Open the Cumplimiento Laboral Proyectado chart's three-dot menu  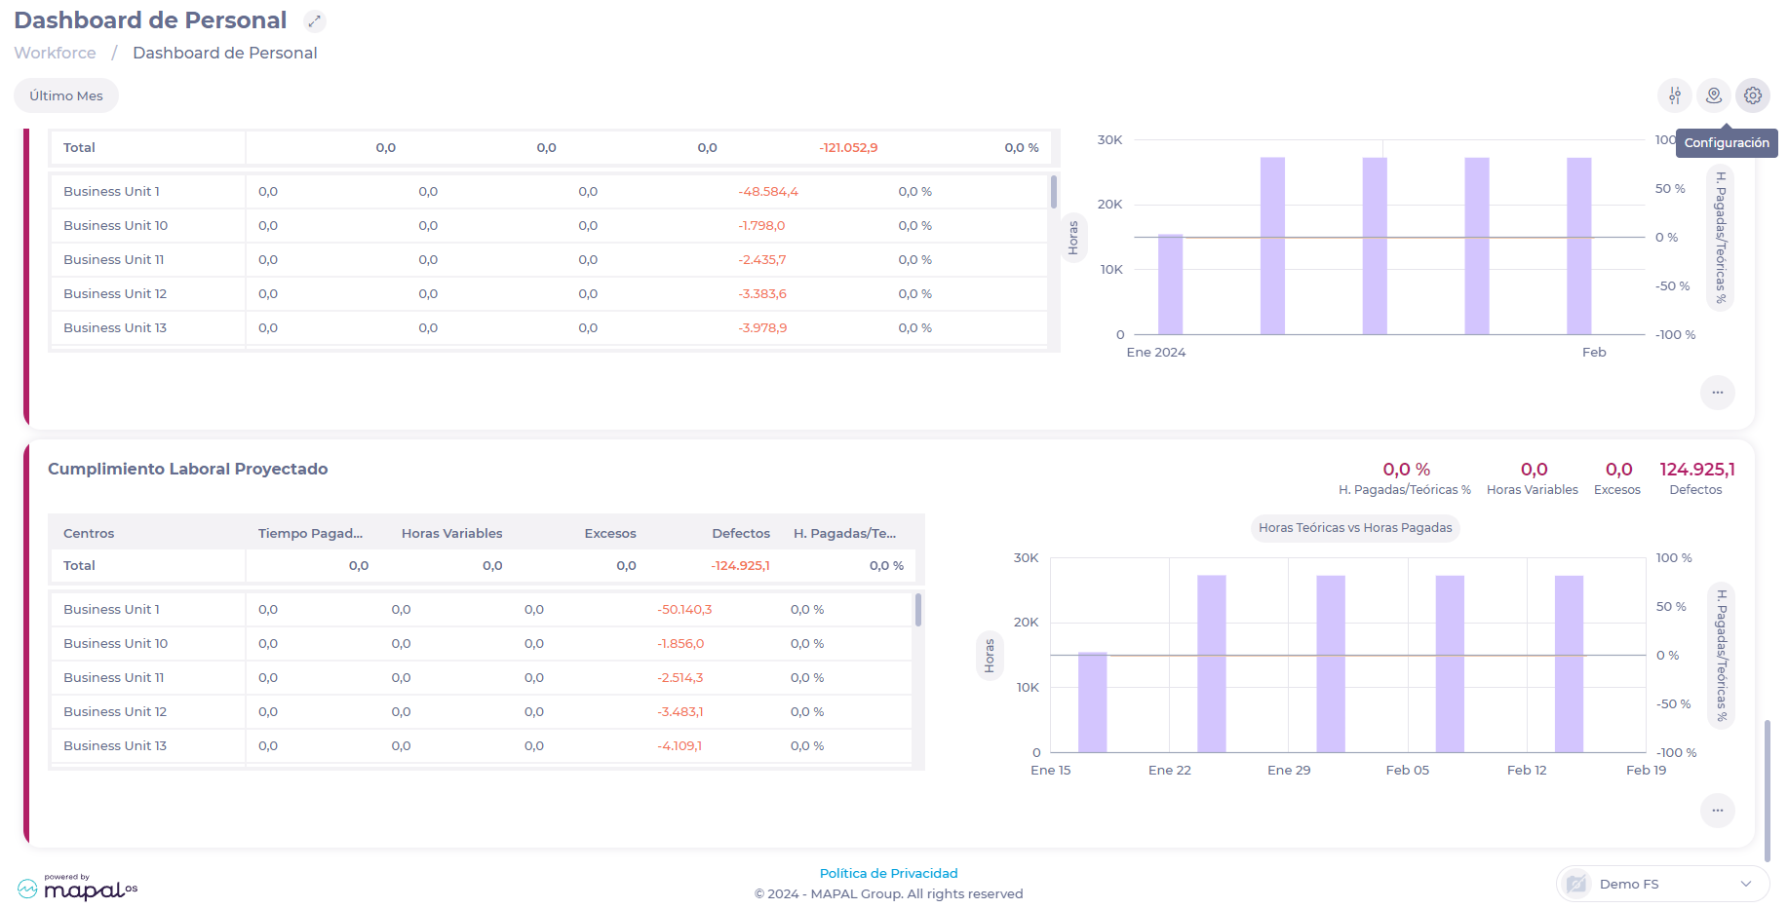[1717, 811]
